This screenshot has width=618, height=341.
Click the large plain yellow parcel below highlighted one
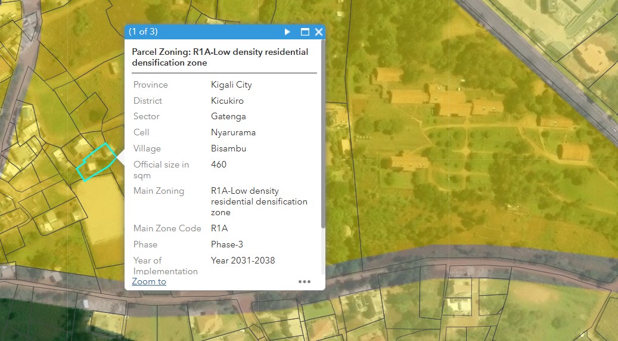102,209
